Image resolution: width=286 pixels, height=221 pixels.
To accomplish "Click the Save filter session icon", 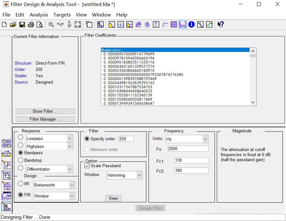I will 22,25.
